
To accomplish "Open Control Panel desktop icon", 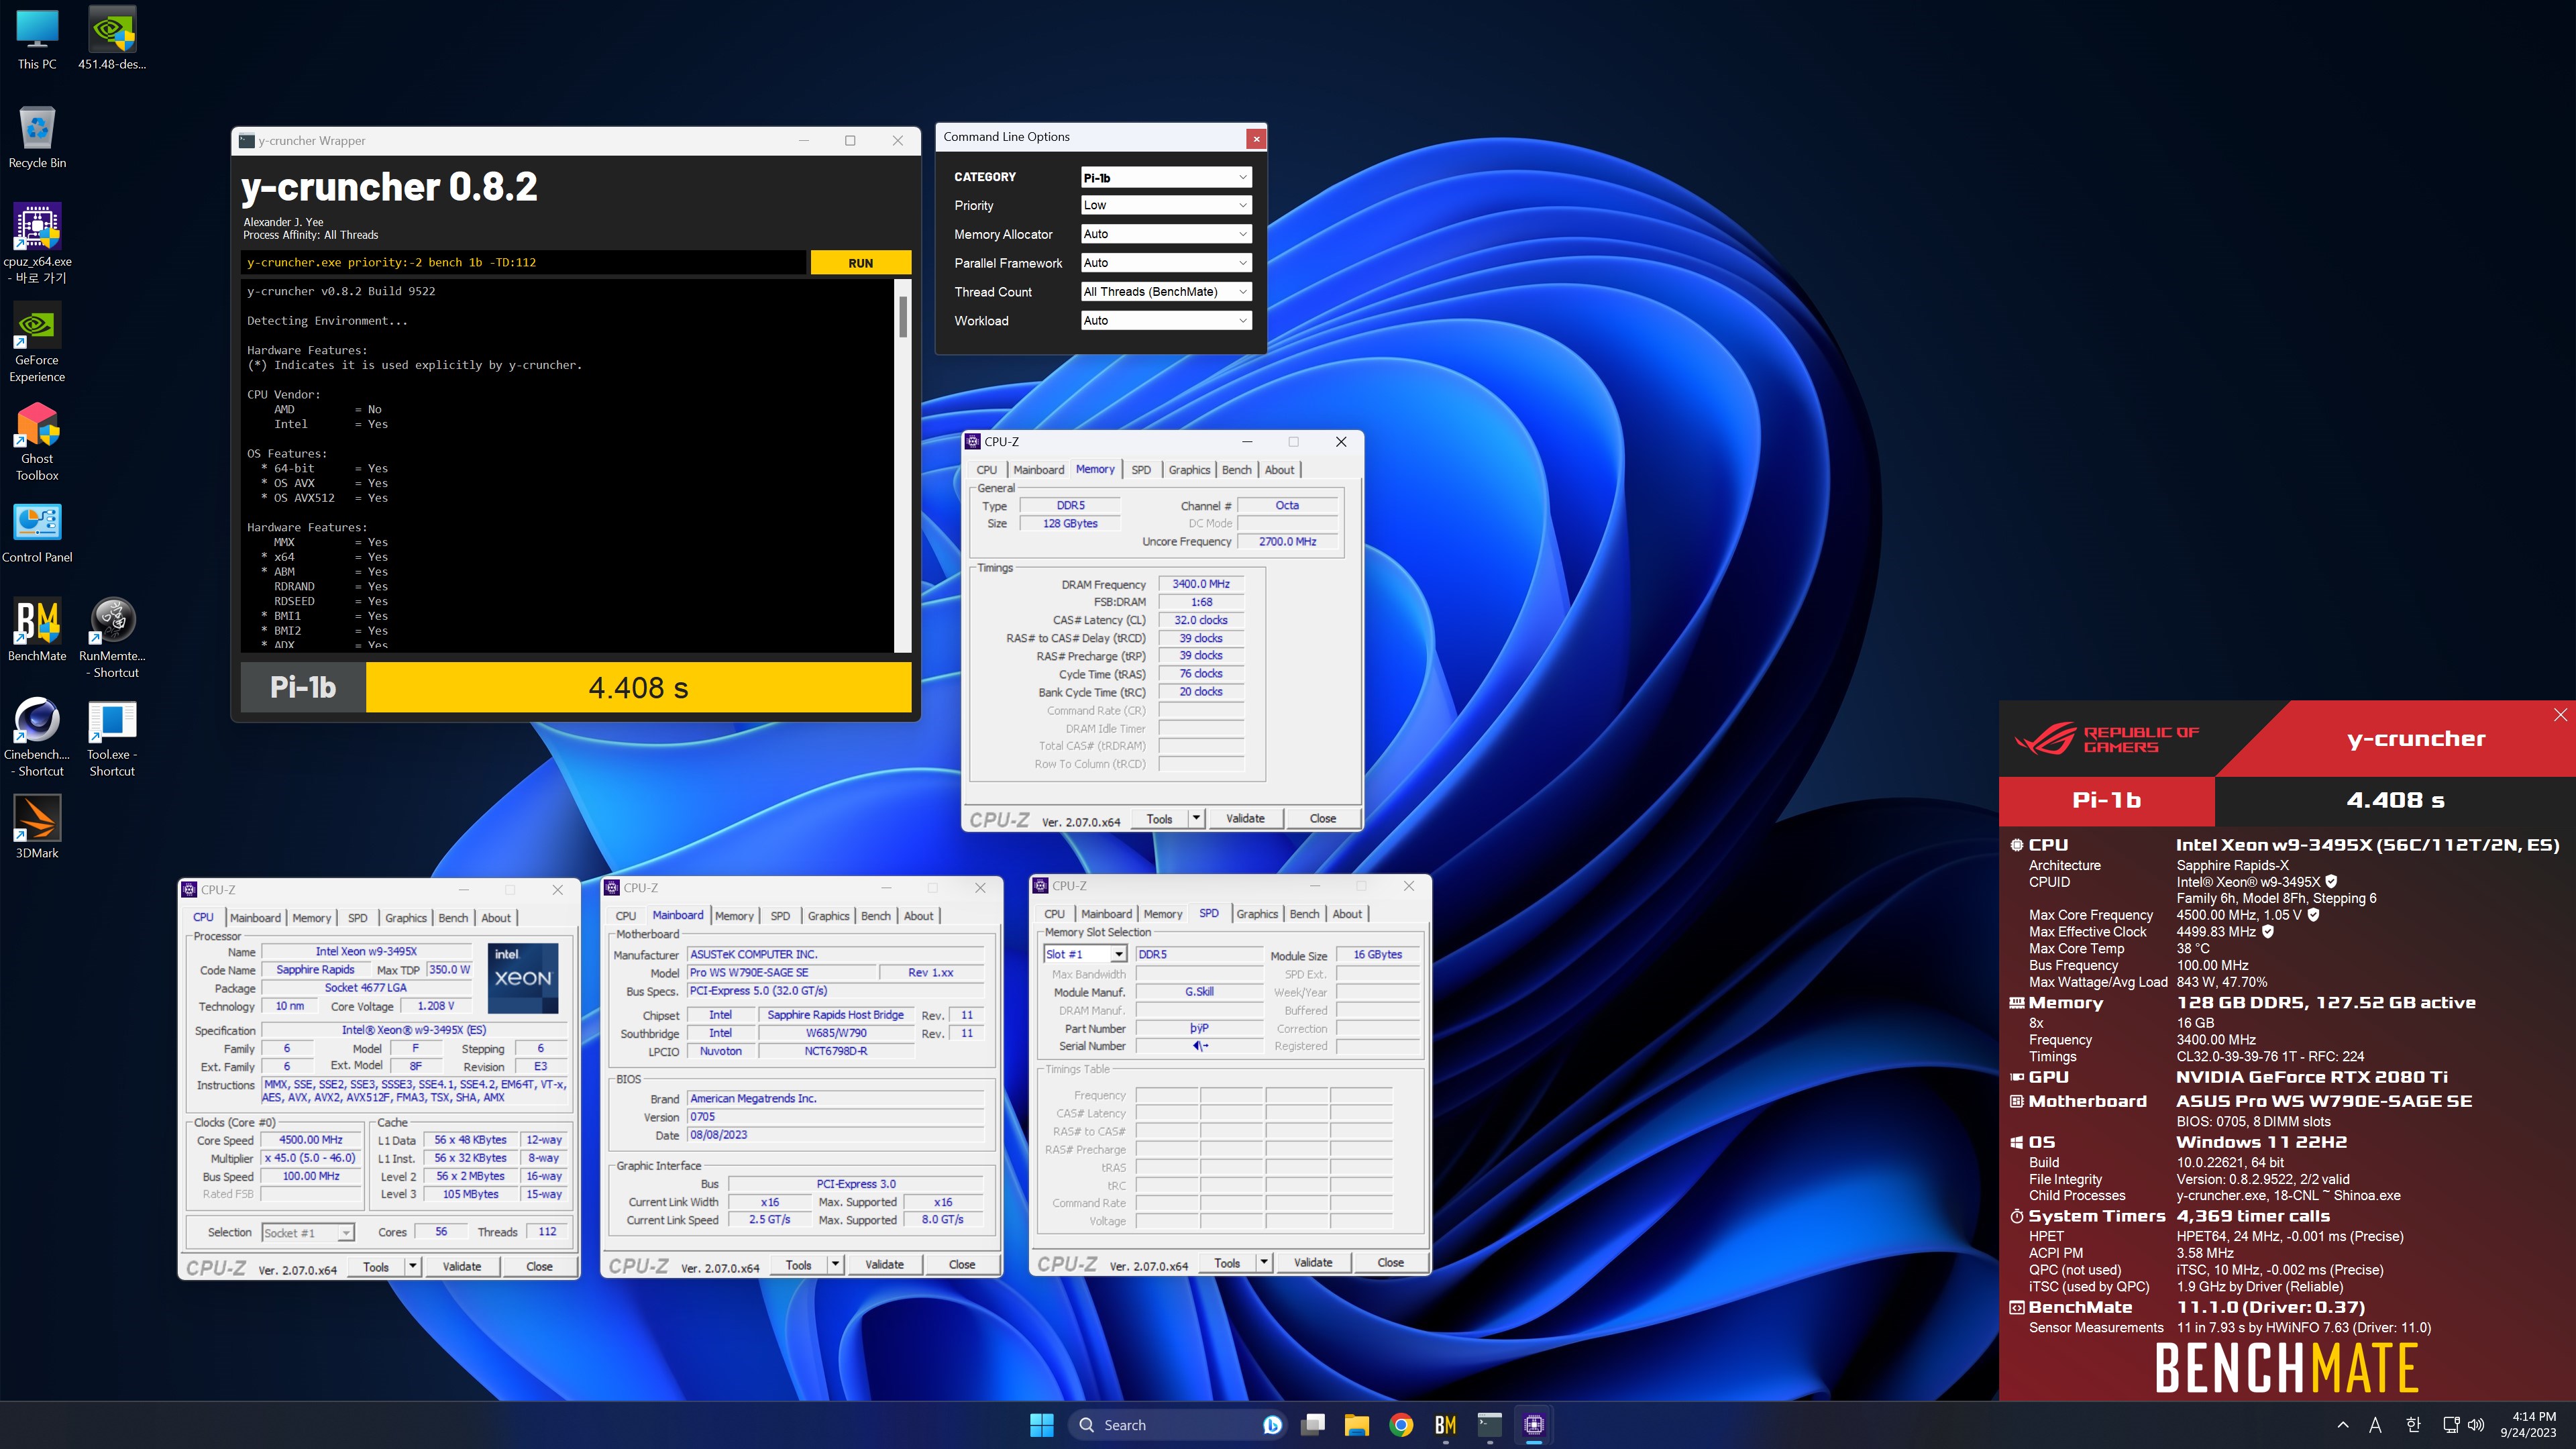I will (x=37, y=533).
